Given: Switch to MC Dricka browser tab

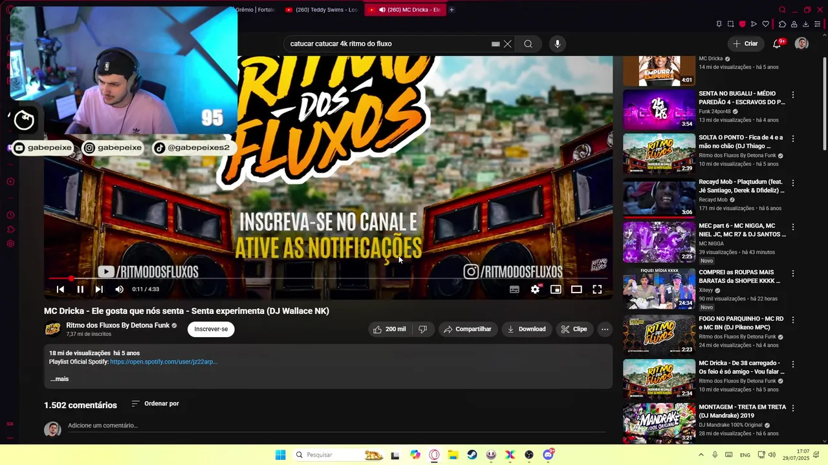Looking at the screenshot, I should pyautogui.click(x=406, y=10).
